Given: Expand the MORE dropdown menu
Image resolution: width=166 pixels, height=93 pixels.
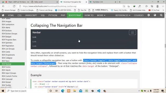Looking at the screenshot, I should (101, 15).
